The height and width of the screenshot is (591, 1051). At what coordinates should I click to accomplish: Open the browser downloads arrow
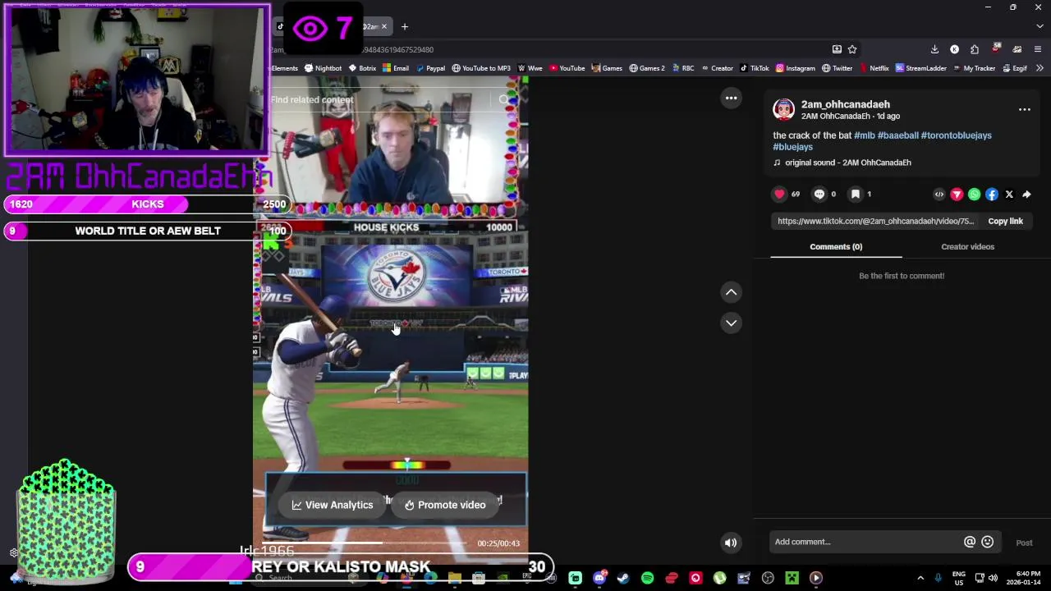[934, 49]
